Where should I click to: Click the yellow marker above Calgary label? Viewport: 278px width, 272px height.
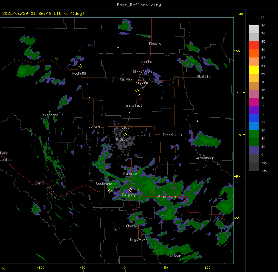pos(131,190)
